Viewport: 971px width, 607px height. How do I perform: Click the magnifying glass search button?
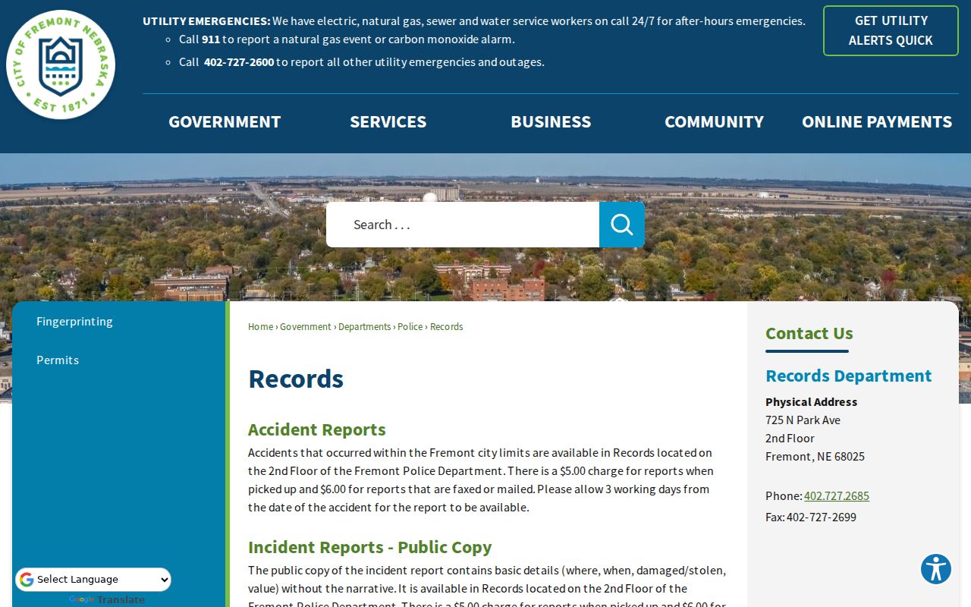coord(622,225)
